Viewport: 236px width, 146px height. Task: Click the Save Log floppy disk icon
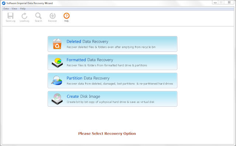(10, 15)
